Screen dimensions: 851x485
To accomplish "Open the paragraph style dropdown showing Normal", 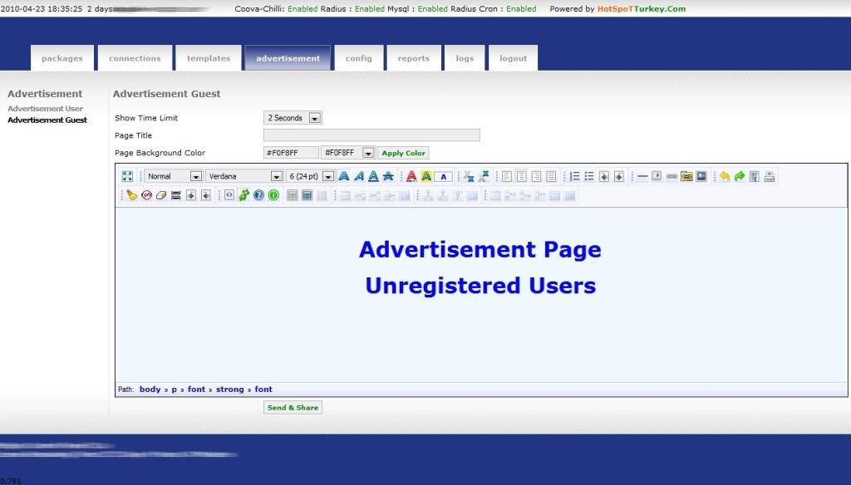I will pyautogui.click(x=173, y=176).
